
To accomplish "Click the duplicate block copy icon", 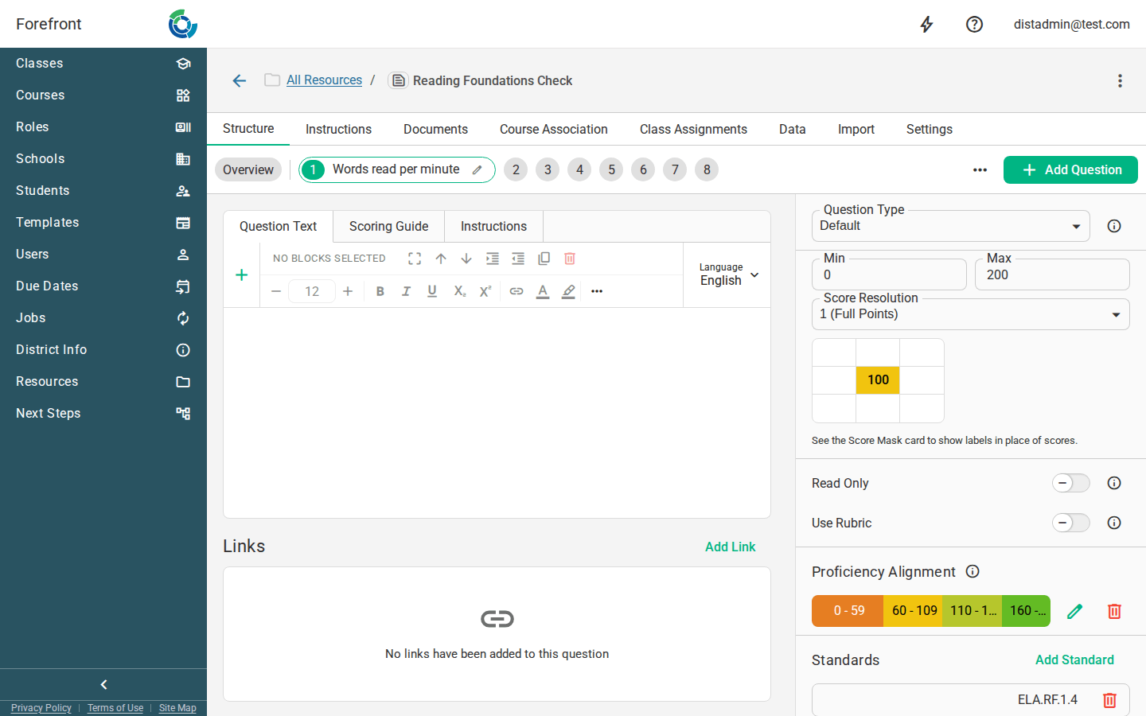I will tap(544, 259).
